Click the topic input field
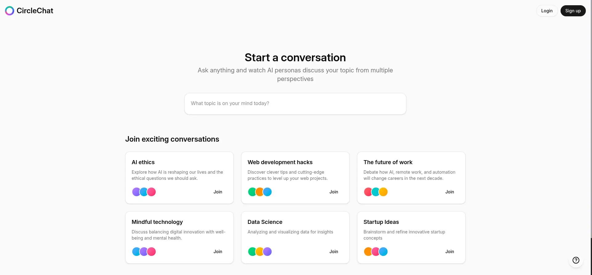Image resolution: width=592 pixels, height=275 pixels. [295, 103]
